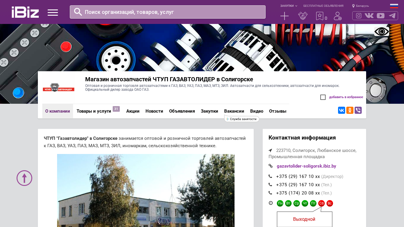Click the plus add icon in header
This screenshot has width=404, height=227.
click(x=285, y=16)
